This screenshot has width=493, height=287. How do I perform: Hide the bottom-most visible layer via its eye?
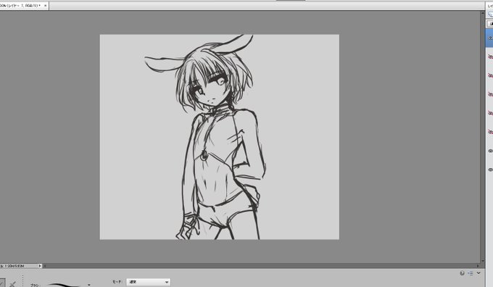click(490, 170)
